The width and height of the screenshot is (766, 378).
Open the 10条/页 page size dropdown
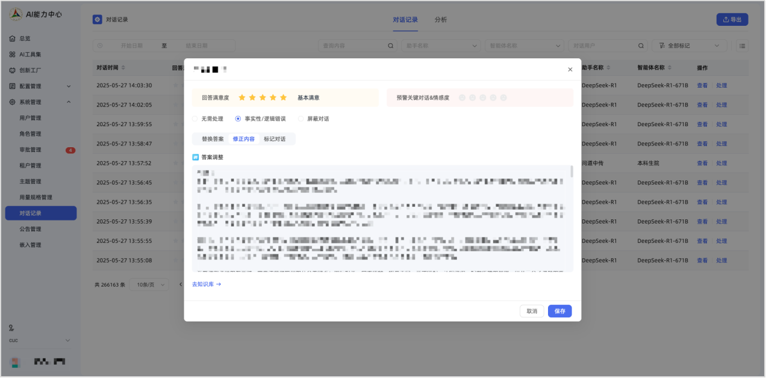149,284
